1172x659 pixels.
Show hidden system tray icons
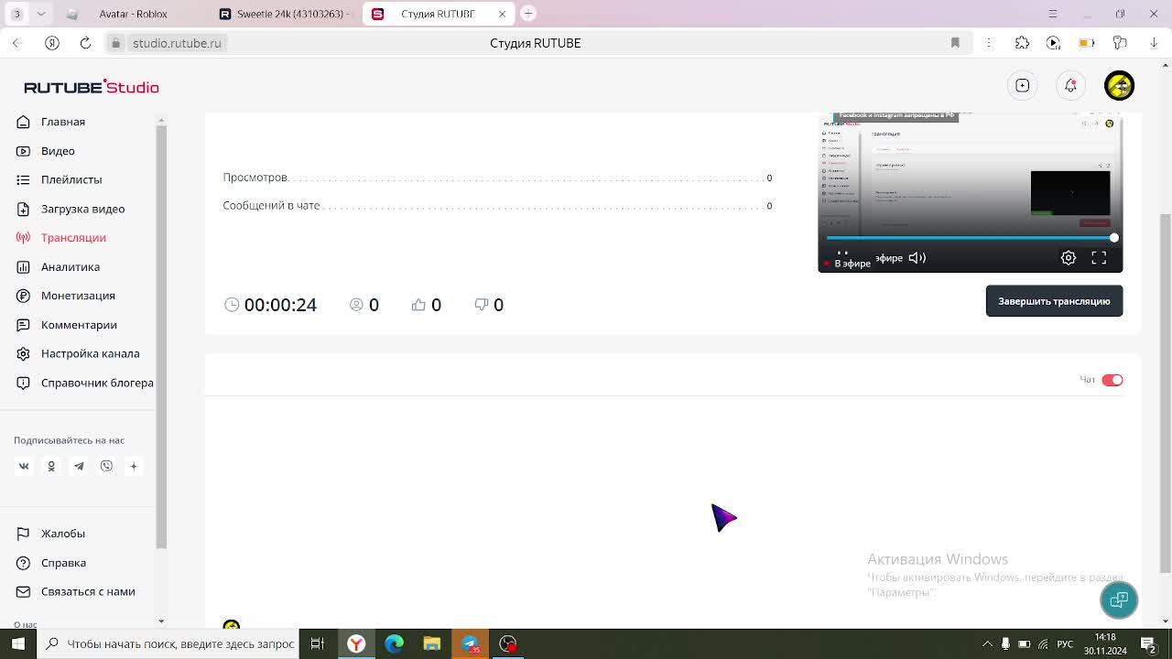987,643
